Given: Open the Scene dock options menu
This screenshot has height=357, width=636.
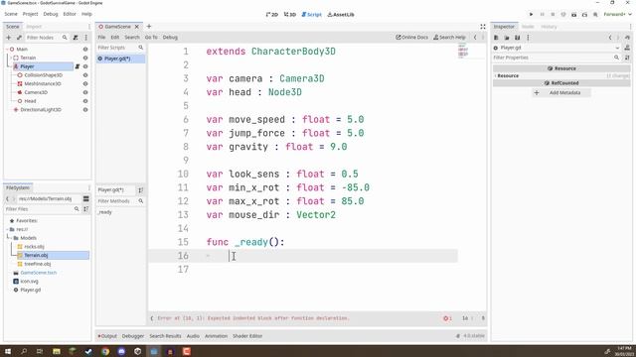Looking at the screenshot, I should point(88,27).
